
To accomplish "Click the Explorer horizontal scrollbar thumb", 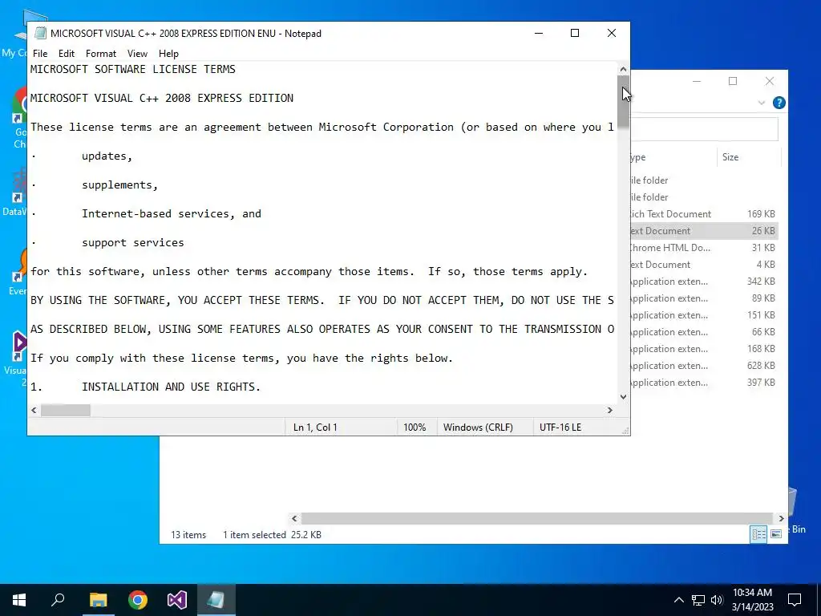I will [x=537, y=519].
